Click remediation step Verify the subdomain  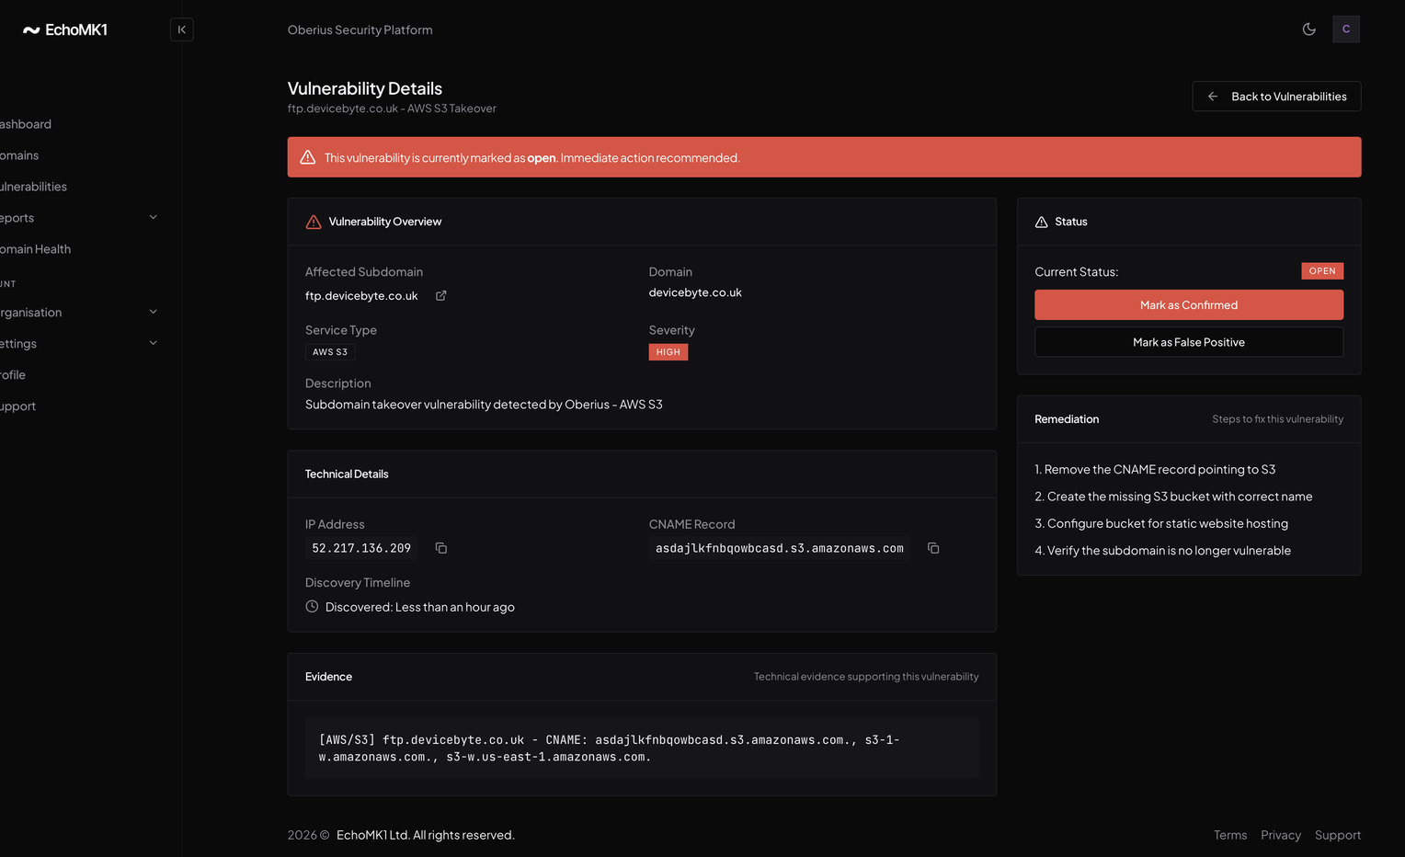pyautogui.click(x=1163, y=551)
